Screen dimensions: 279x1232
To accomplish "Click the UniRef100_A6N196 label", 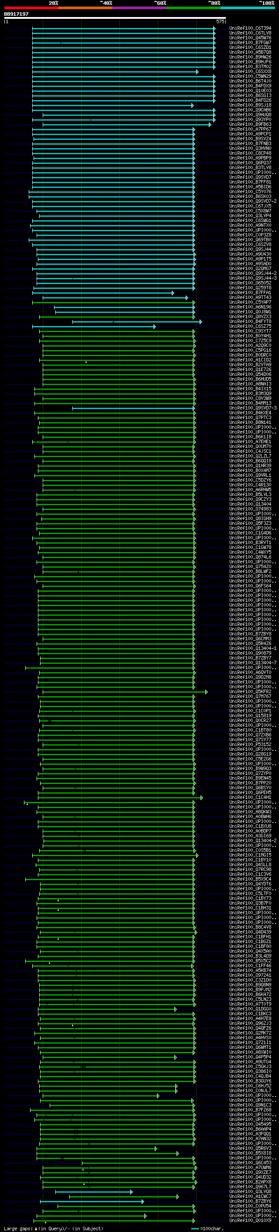I will 250,306.
